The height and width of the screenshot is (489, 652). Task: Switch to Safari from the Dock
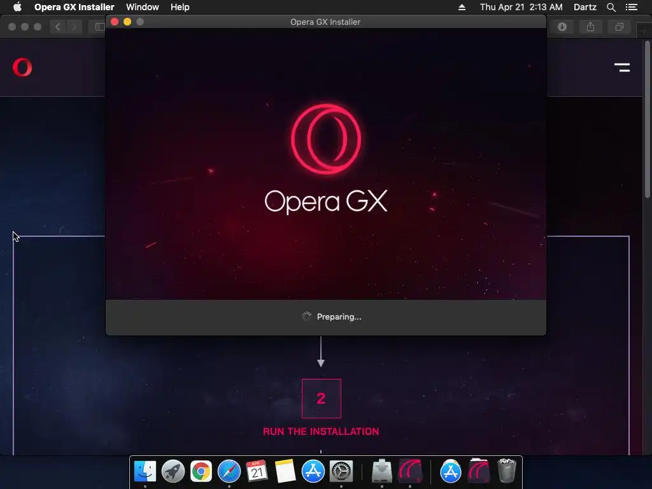[229, 471]
